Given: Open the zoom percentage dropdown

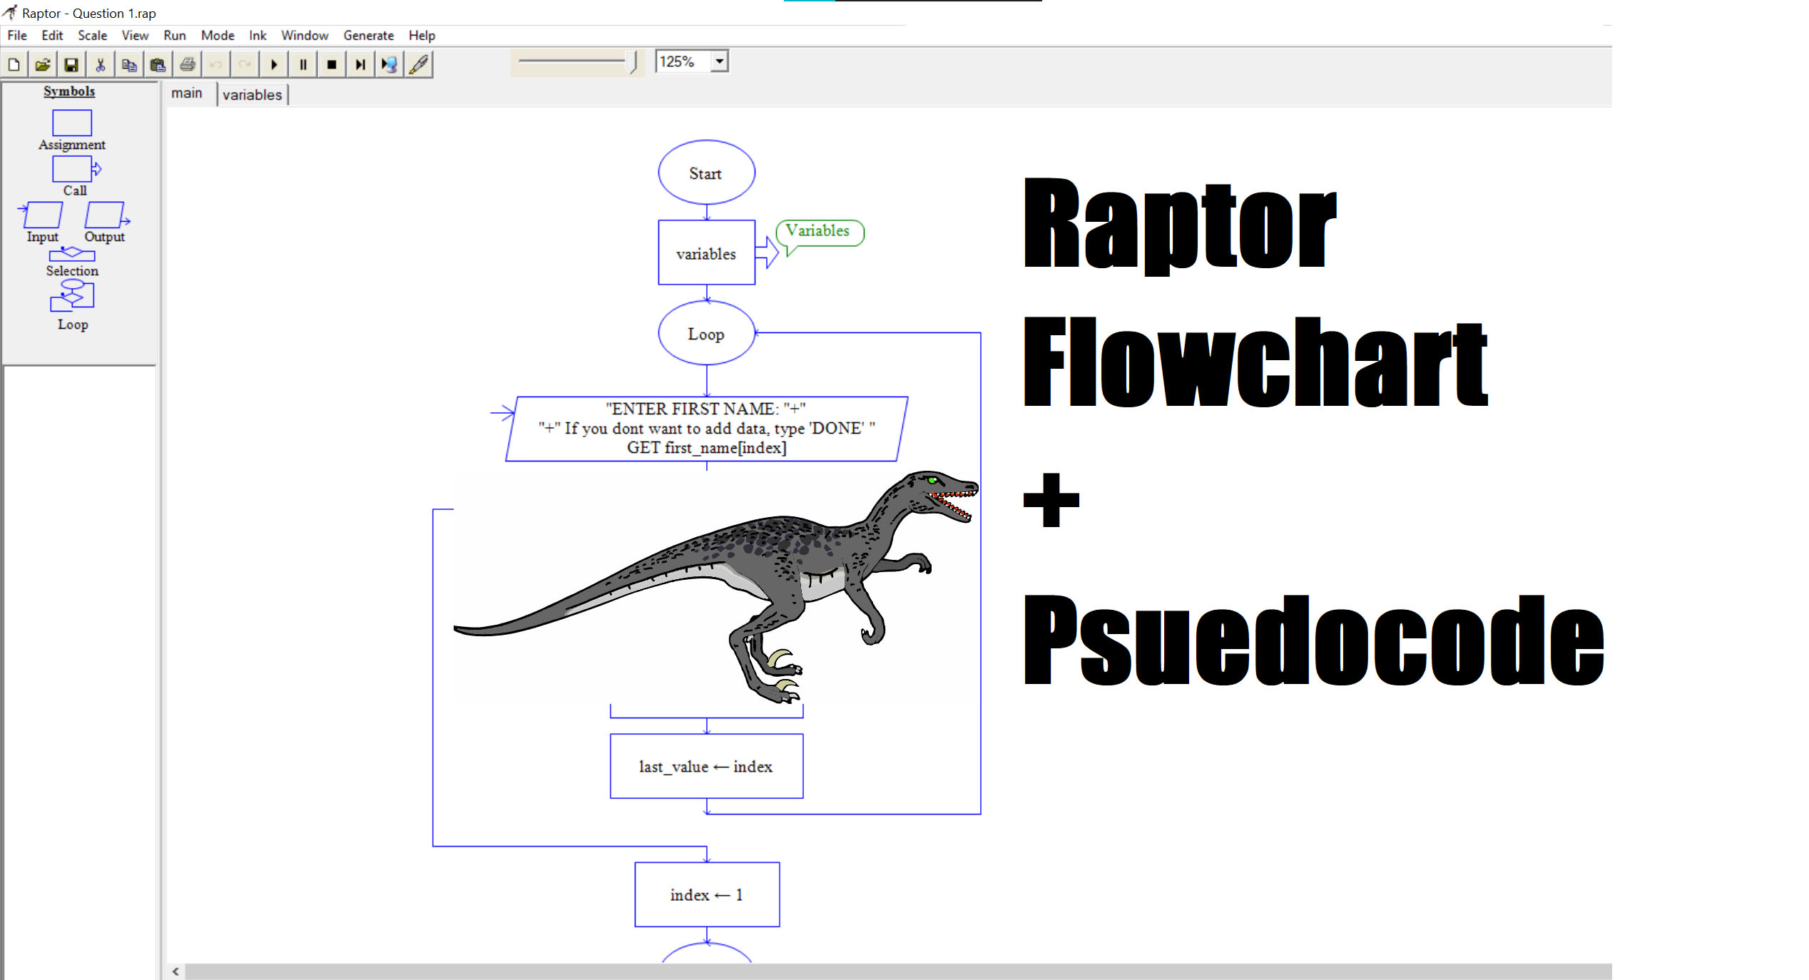Looking at the screenshot, I should 720,61.
